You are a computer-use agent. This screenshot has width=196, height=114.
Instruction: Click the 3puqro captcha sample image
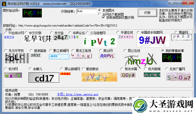(126, 37)
